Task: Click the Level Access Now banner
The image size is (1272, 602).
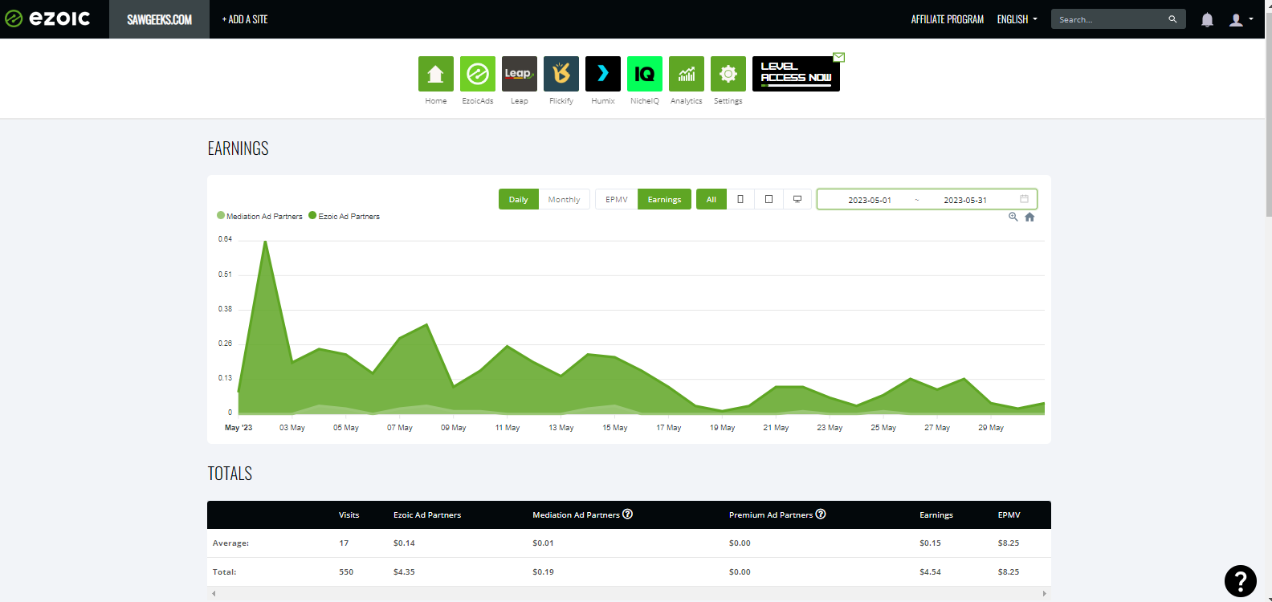Action: 796,74
